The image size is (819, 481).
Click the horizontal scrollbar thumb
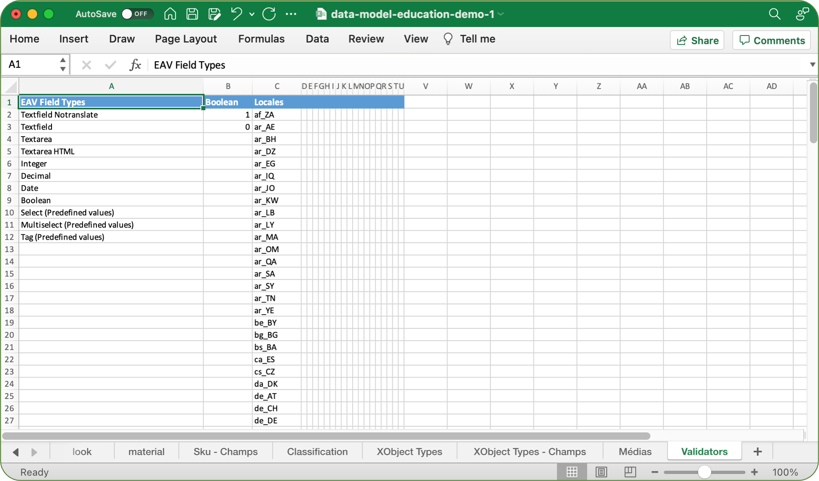pyautogui.click(x=326, y=436)
